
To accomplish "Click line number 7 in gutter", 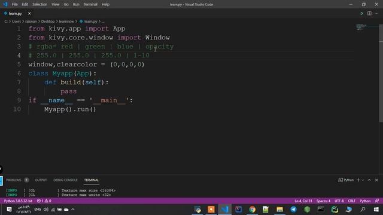I will [x=19, y=82].
